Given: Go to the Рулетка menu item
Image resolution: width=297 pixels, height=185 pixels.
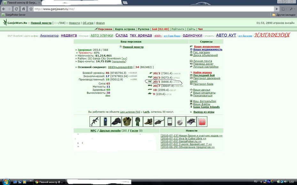Looking at the screenshot, I should [x=143, y=29].
